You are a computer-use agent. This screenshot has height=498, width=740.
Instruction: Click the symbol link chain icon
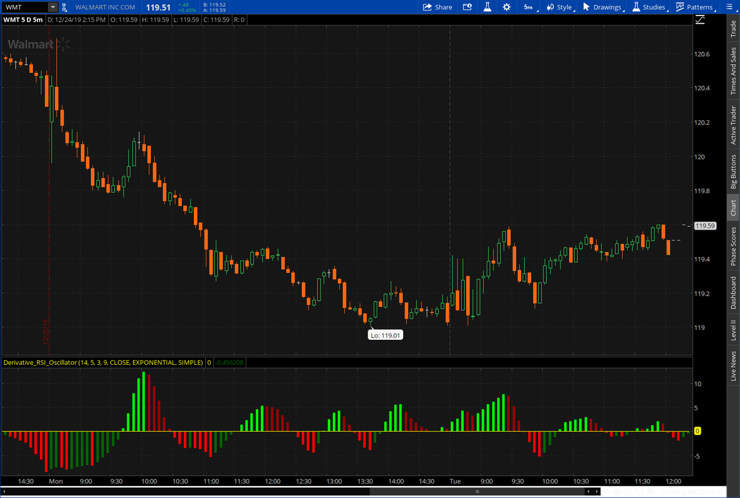click(x=64, y=7)
